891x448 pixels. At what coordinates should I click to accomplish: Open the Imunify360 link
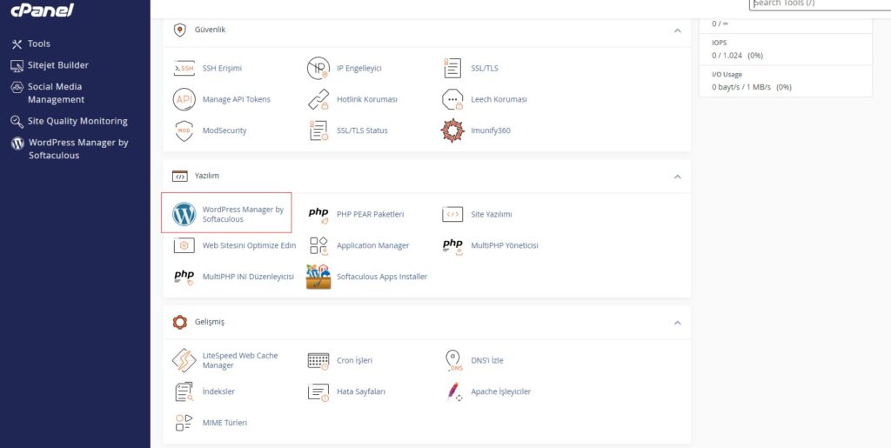click(x=491, y=130)
